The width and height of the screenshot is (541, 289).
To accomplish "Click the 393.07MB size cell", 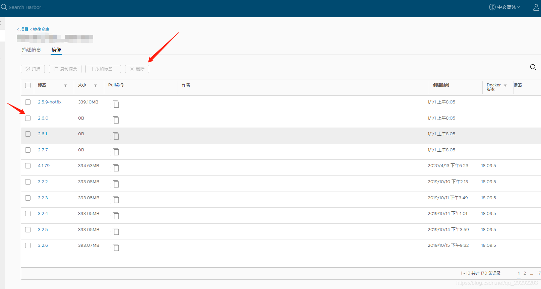I will pyautogui.click(x=88, y=245).
